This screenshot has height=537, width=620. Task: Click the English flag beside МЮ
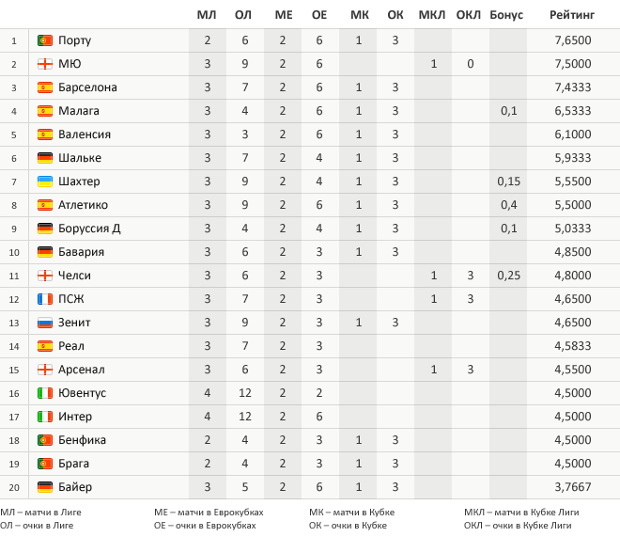[44, 64]
